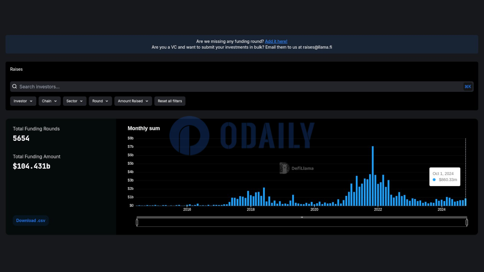The image size is (484, 272).
Task: Click the 2024 label on the chart x-axis
Action: point(441,209)
